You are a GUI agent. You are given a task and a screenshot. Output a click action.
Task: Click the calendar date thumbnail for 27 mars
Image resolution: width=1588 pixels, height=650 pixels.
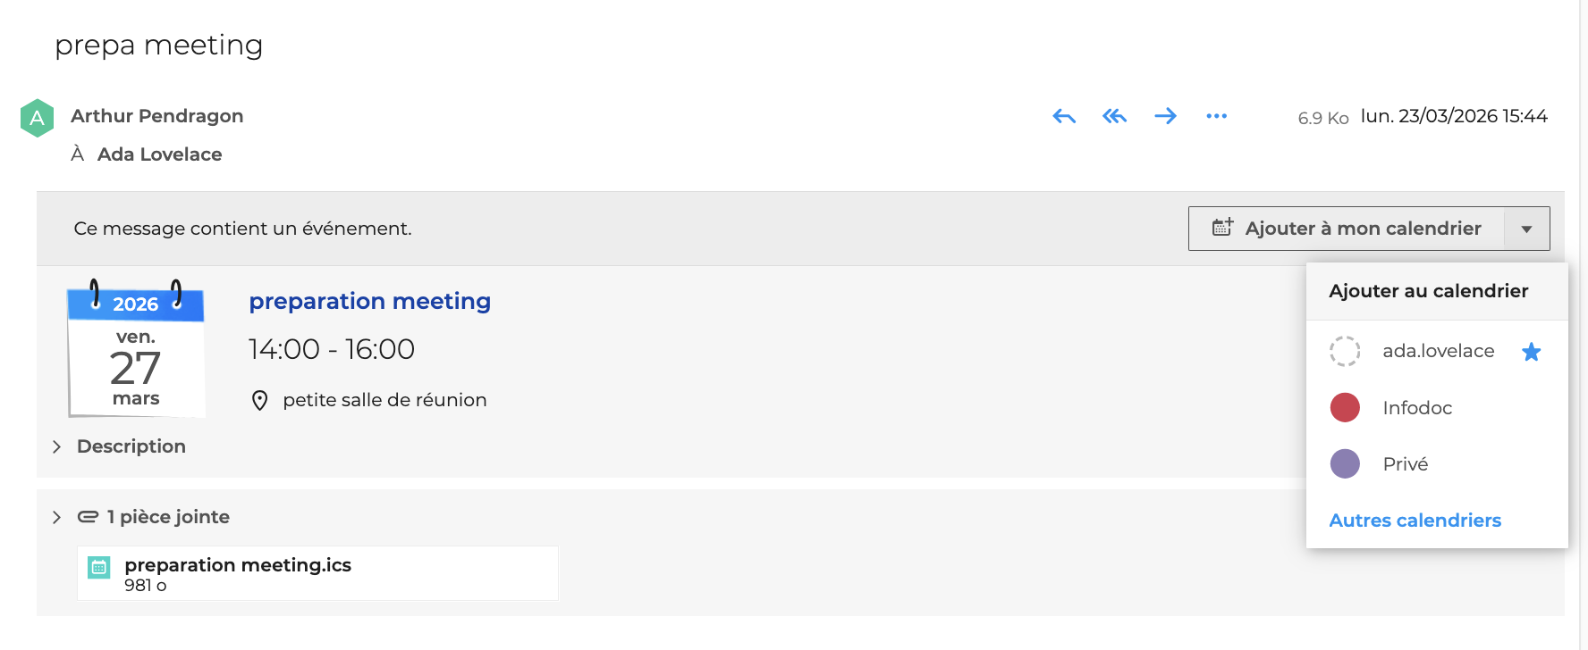click(136, 350)
